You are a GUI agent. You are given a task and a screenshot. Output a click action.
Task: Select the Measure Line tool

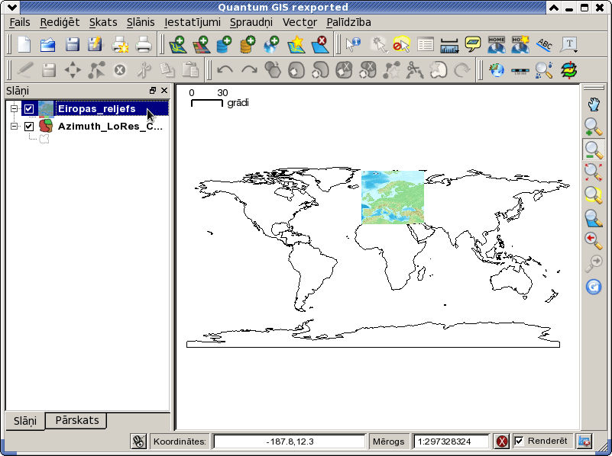[448, 44]
